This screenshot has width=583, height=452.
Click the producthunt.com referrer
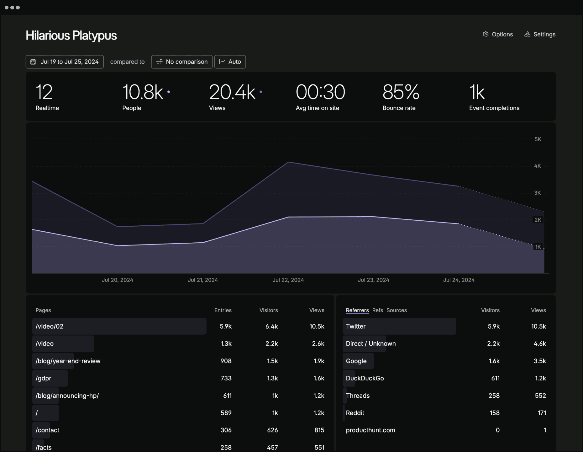pyautogui.click(x=370, y=430)
